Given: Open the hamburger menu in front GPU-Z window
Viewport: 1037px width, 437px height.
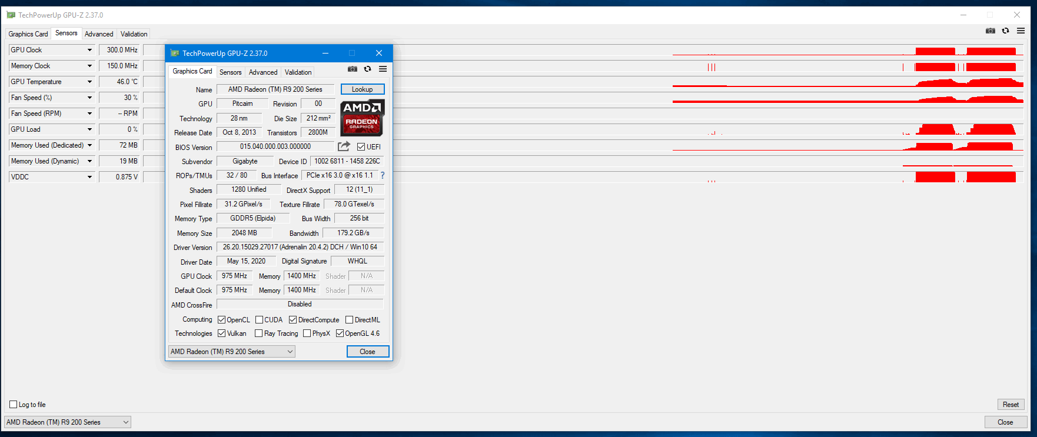Looking at the screenshot, I should (x=383, y=69).
